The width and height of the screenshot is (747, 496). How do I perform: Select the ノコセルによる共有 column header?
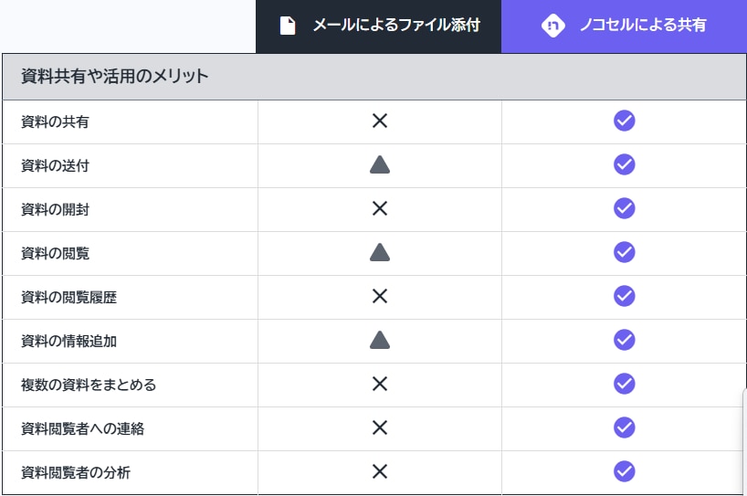coord(642,26)
